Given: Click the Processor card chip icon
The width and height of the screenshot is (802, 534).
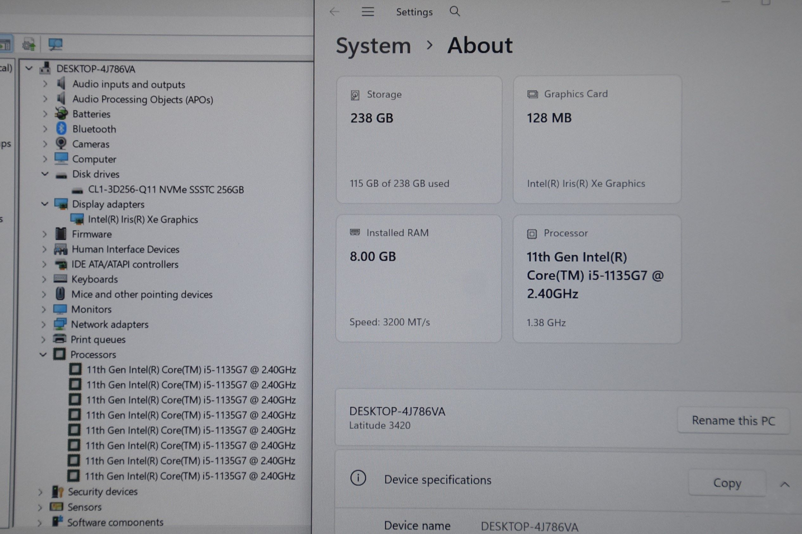Looking at the screenshot, I should [531, 234].
